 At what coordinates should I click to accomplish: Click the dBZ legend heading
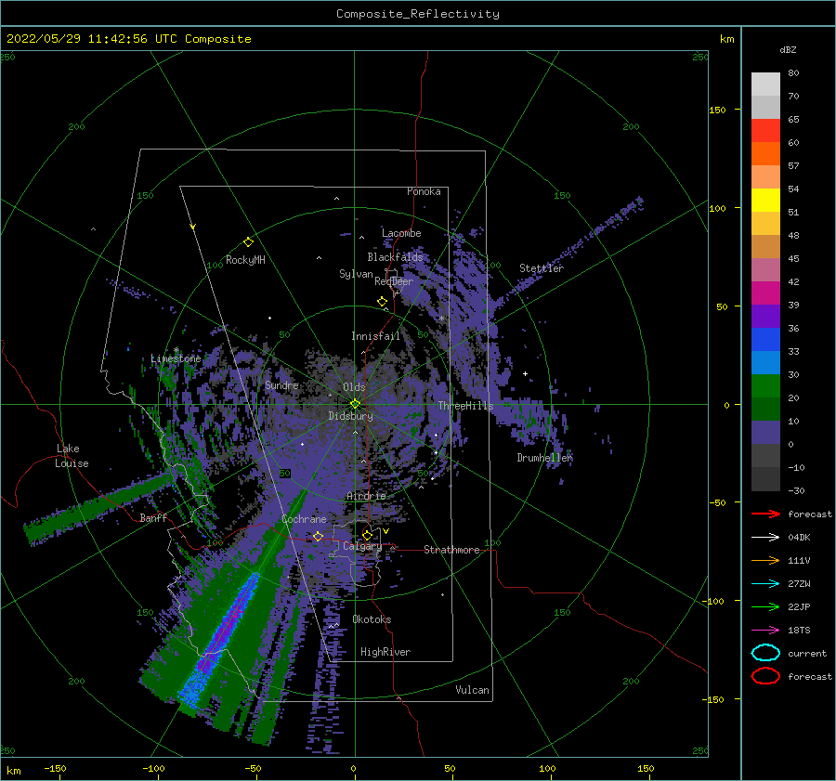pyautogui.click(x=788, y=49)
